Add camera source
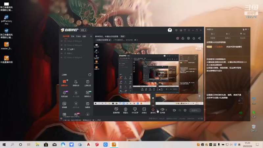 pyautogui.click(x=126, y=111)
